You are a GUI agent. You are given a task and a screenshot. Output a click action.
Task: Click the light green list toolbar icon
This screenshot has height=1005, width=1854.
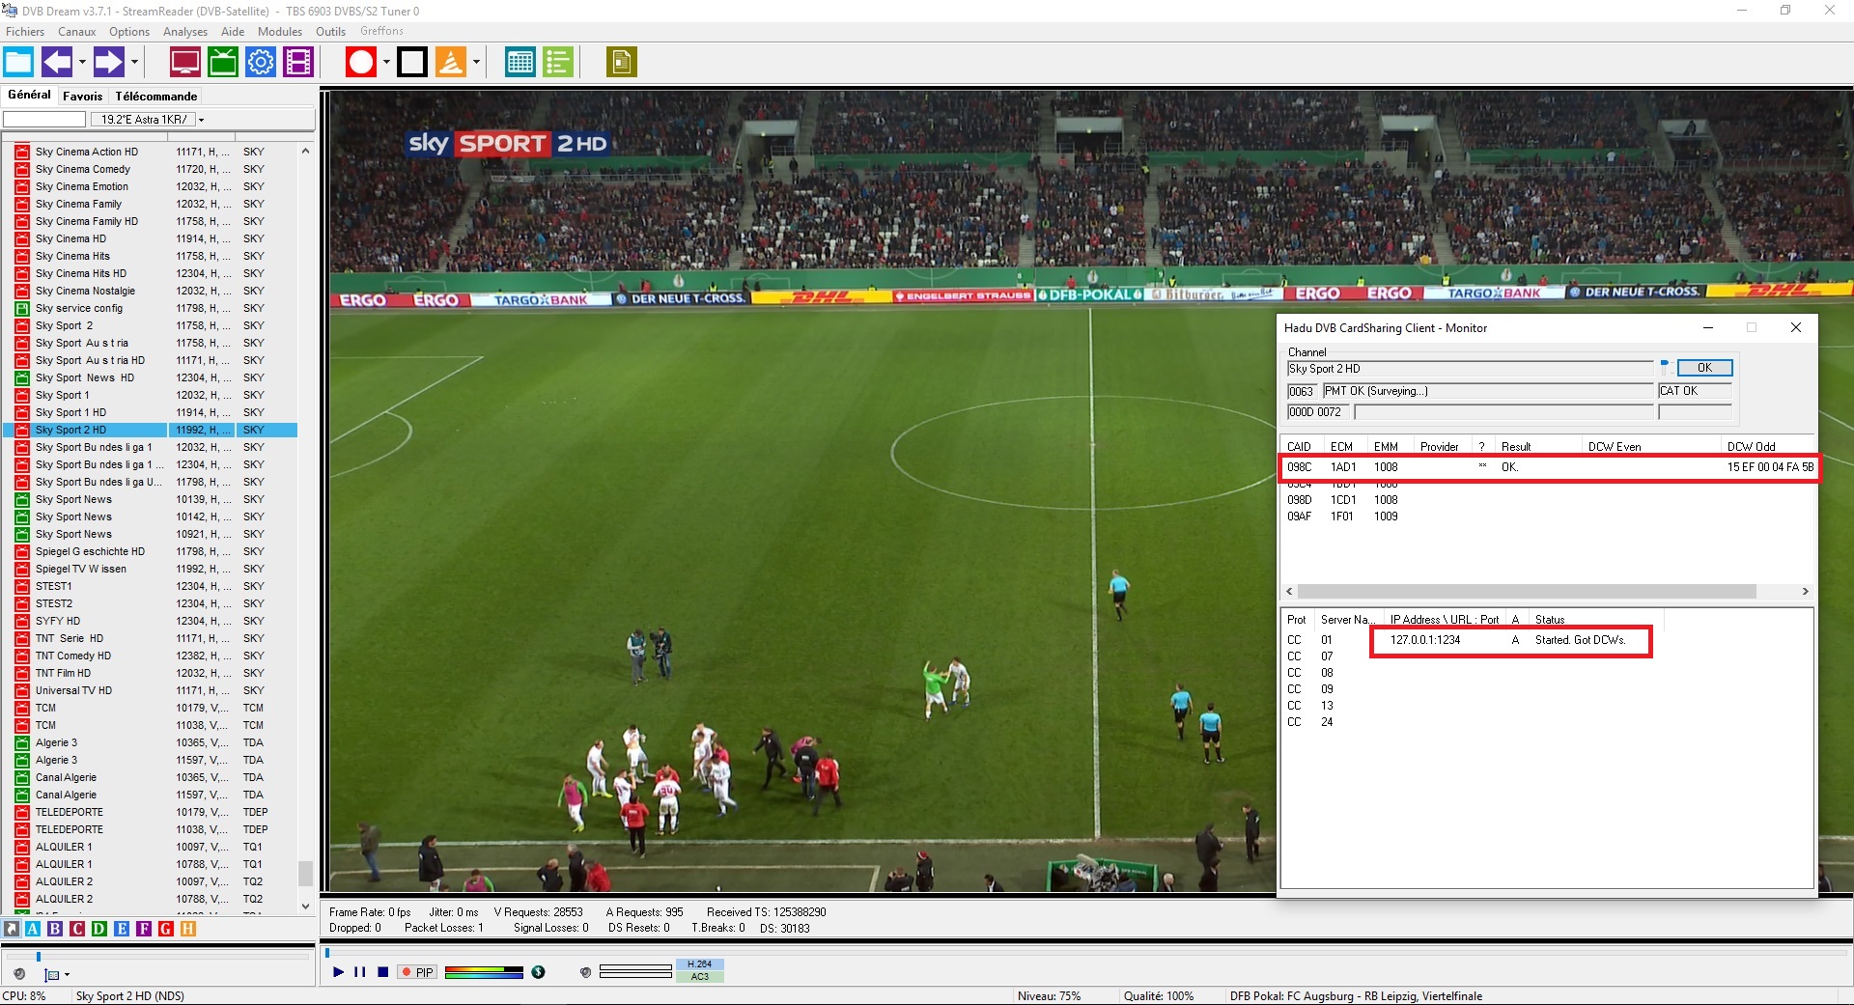pos(558,63)
